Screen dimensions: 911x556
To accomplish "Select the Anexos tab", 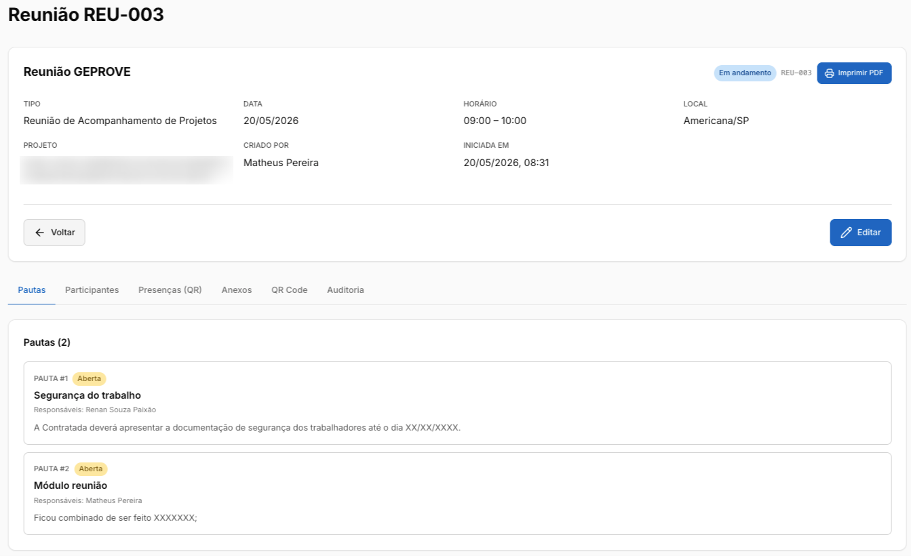I will point(237,290).
